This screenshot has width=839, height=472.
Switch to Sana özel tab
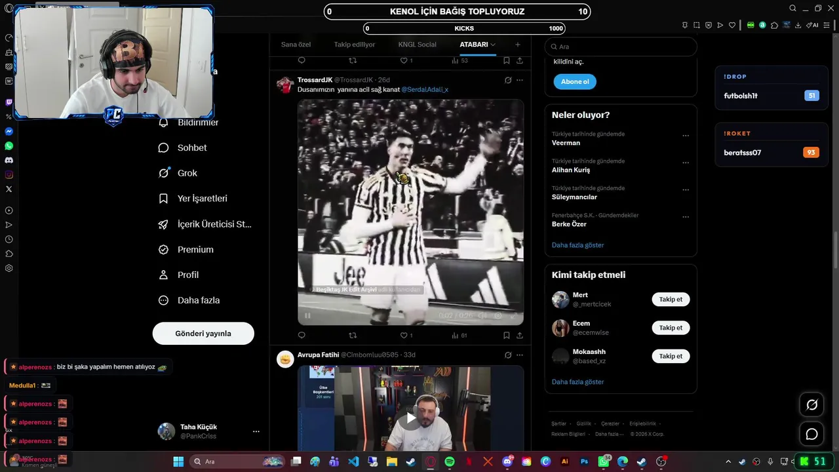[x=296, y=45]
